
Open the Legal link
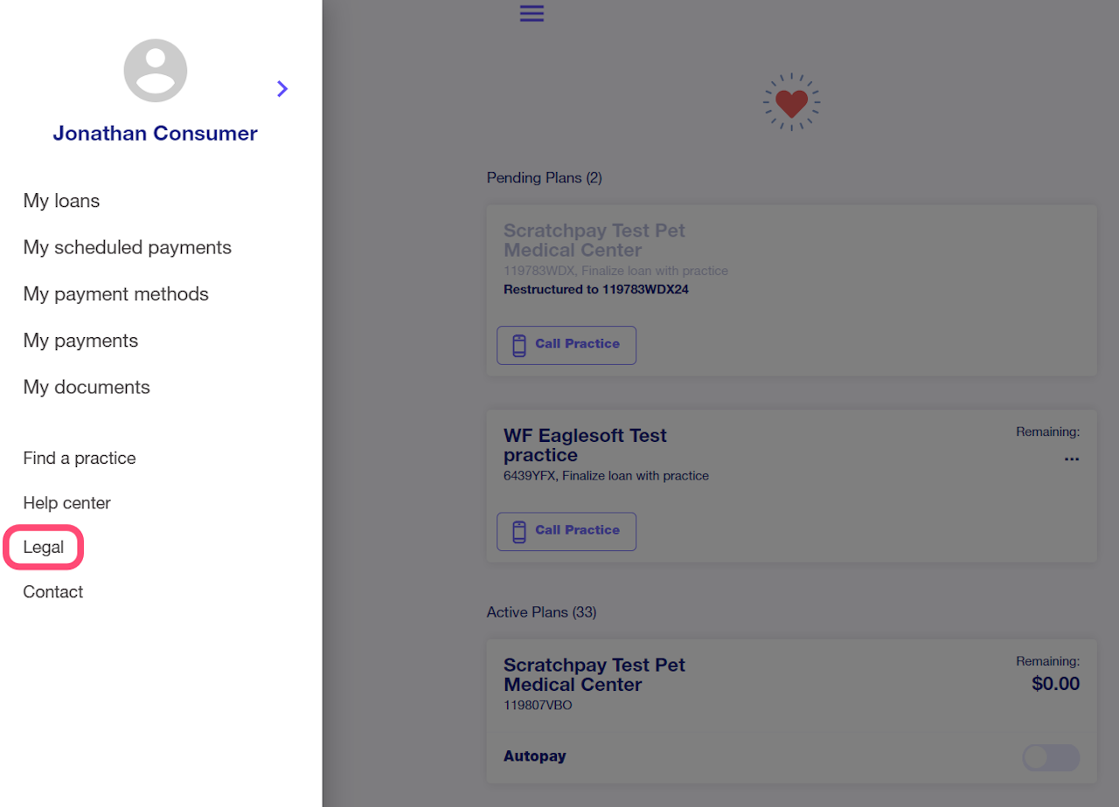(x=44, y=548)
